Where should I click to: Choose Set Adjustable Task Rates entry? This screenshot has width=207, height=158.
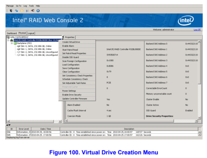[x=77, y=83]
